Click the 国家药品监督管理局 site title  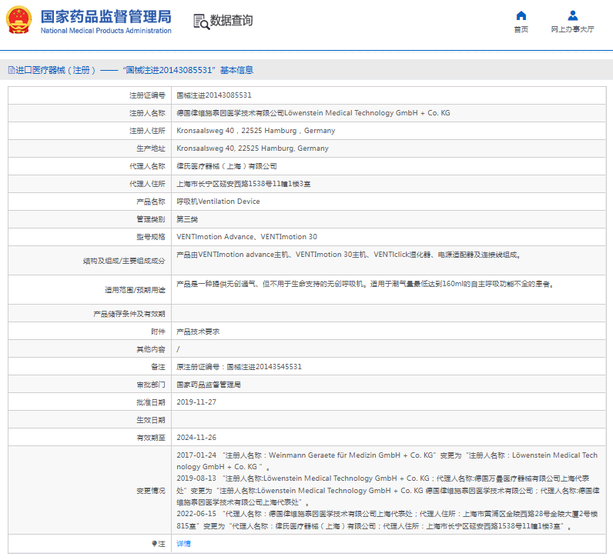[106, 16]
